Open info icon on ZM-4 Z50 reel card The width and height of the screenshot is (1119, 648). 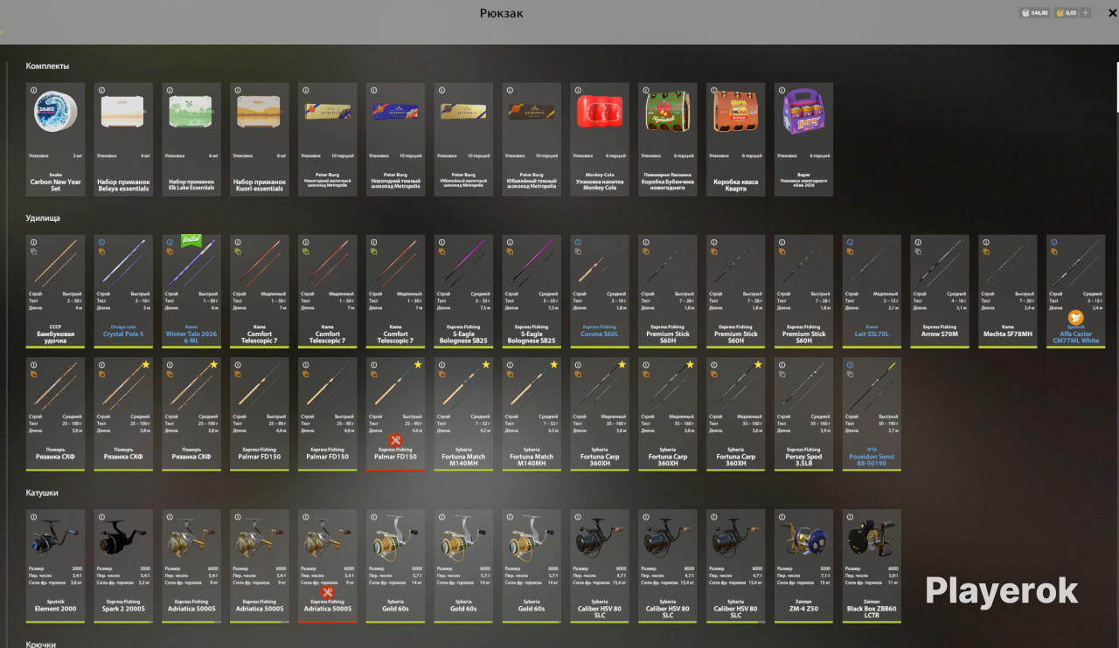[x=782, y=516]
